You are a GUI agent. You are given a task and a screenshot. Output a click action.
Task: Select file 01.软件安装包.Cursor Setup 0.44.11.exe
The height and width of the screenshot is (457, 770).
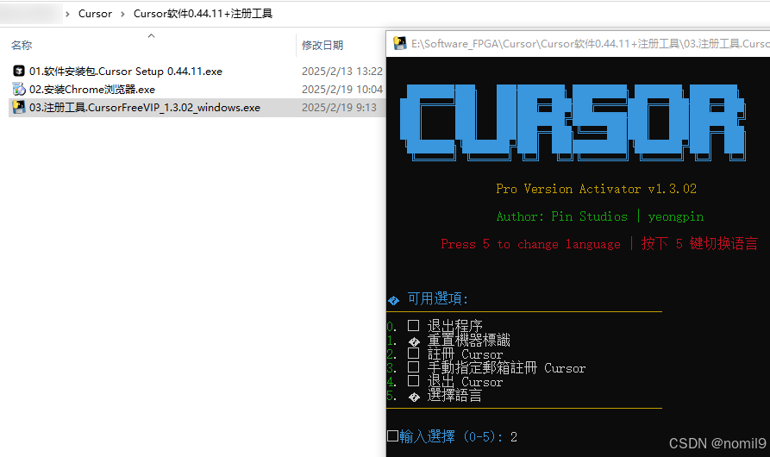[x=126, y=72]
